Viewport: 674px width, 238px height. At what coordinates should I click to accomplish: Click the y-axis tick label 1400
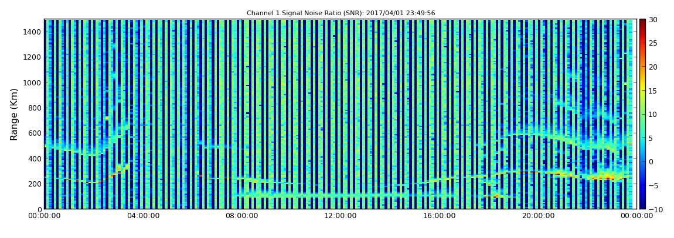click(33, 32)
